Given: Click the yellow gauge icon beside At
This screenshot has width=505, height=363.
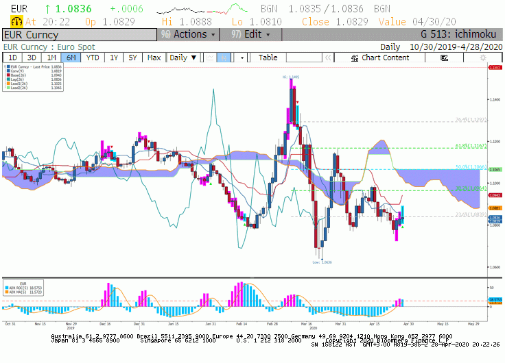Looking at the screenshot, I should coord(16,21).
